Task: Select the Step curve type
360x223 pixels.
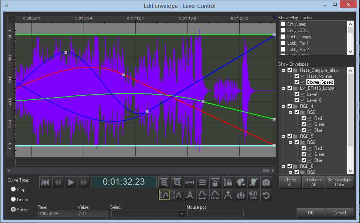Action: (x=13, y=190)
